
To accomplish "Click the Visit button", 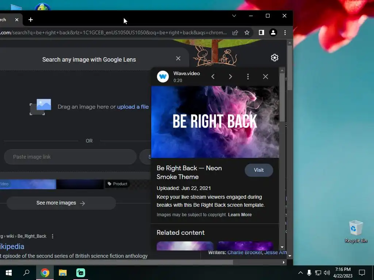I will coord(259,170).
